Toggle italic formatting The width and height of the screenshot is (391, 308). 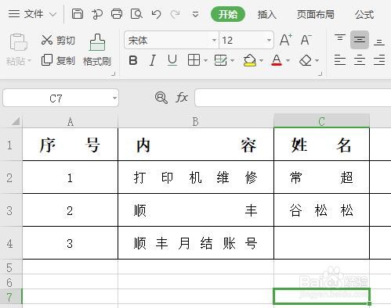click(153, 61)
